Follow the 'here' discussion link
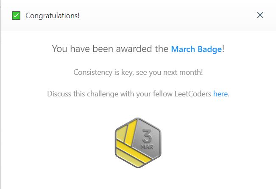The height and width of the screenshot is (189, 276). coord(220,94)
